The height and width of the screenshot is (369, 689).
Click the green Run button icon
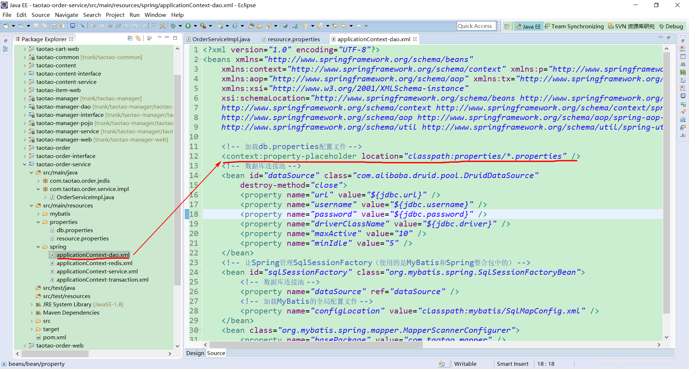click(x=188, y=26)
